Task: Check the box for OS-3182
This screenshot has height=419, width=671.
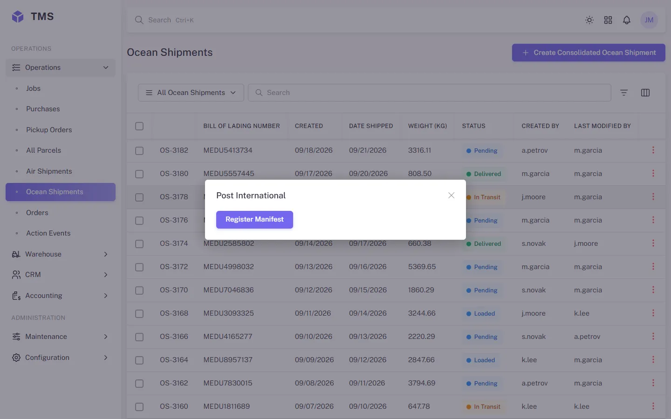Action: coord(139,151)
